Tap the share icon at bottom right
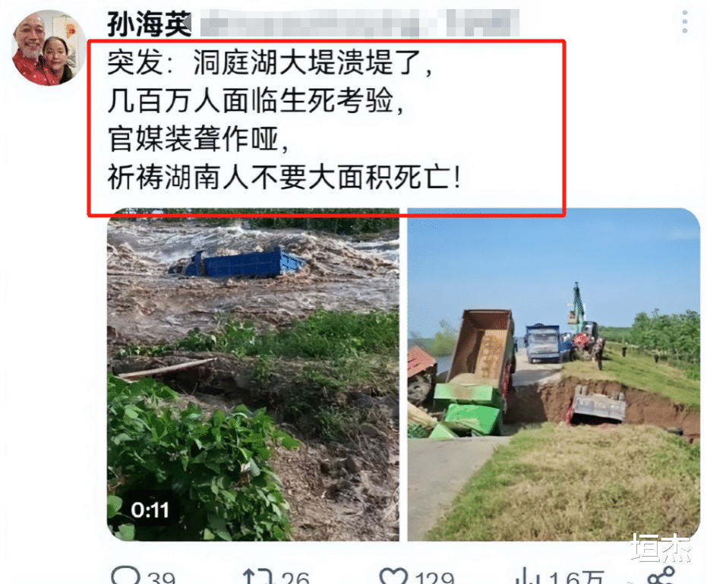The height and width of the screenshot is (584, 707). point(661,576)
